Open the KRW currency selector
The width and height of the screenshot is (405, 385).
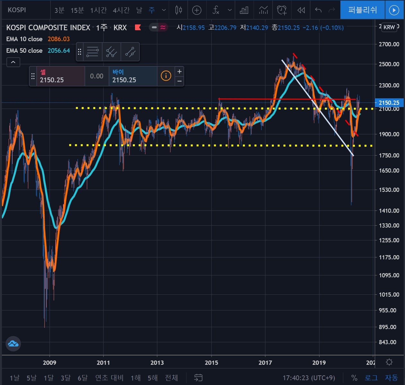click(x=389, y=27)
